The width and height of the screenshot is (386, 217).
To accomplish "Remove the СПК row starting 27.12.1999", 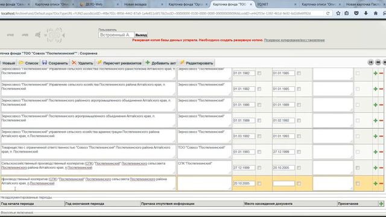I will pos(381,168).
